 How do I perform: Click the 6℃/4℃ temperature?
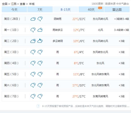coord(79,52)
